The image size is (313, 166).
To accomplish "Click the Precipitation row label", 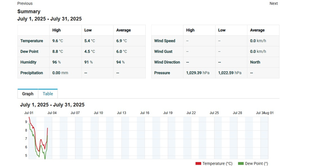I will [x=32, y=73].
